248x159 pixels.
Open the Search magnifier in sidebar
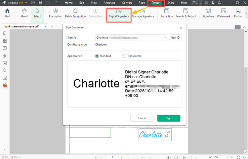(x=5, y=70)
